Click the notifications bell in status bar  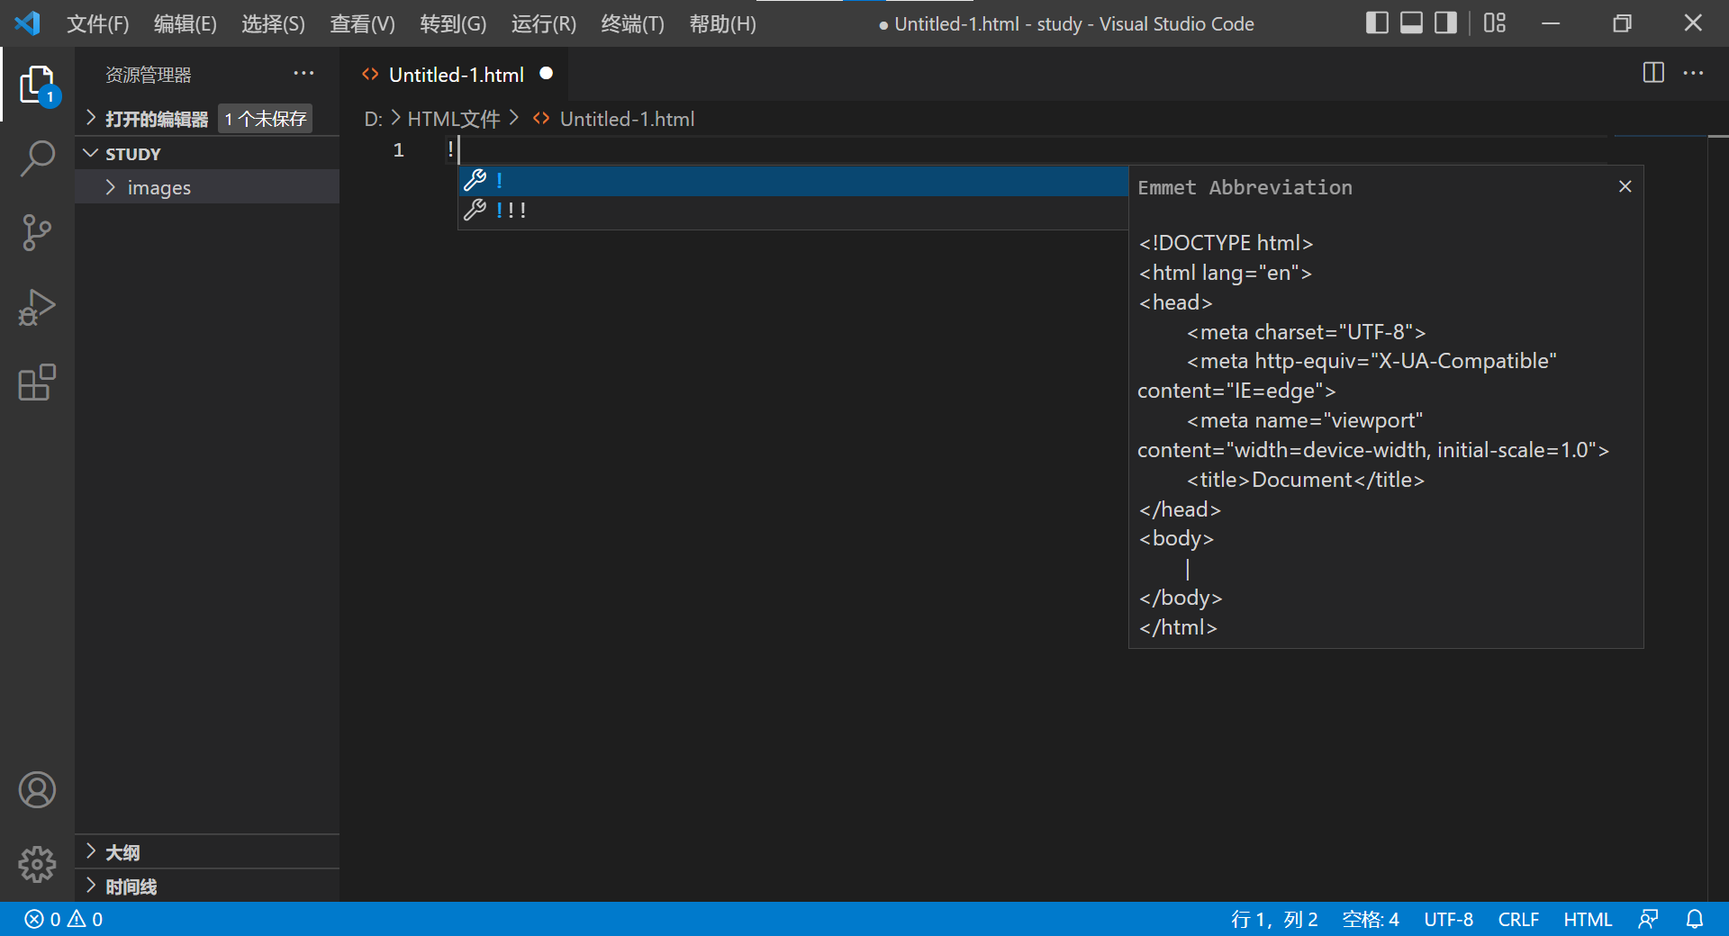1697,919
